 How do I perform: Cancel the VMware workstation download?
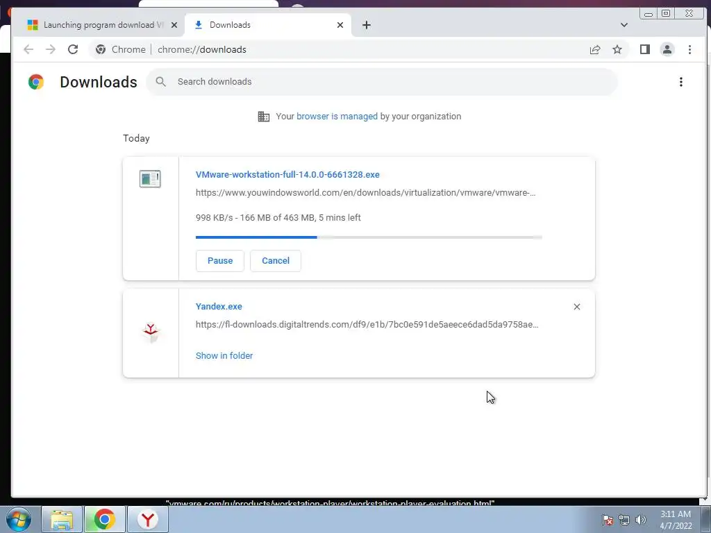(x=275, y=261)
